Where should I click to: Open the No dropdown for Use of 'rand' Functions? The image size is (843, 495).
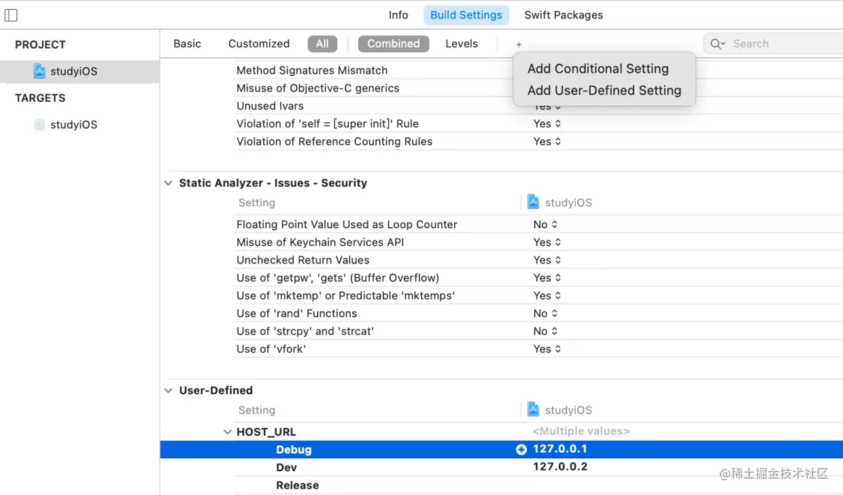tap(545, 313)
